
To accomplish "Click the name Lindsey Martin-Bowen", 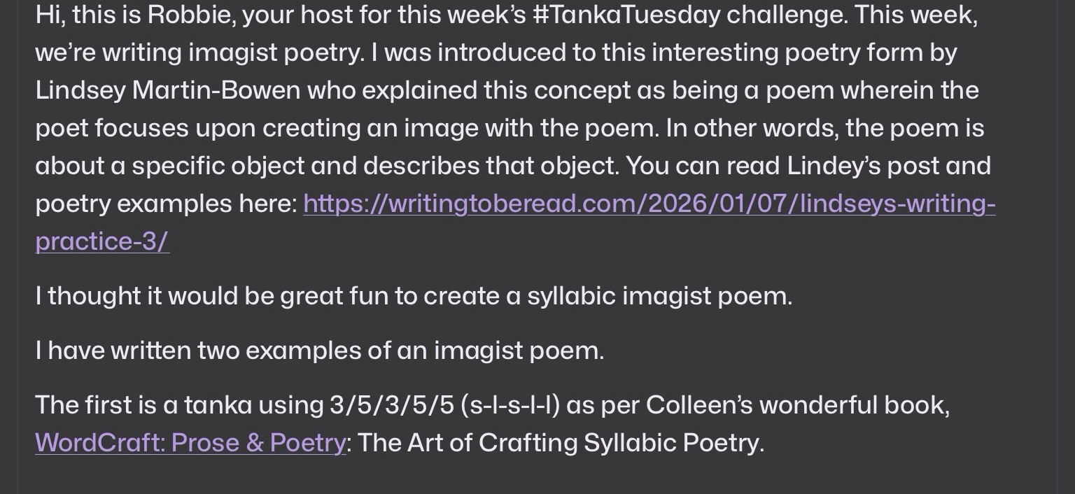I will (x=168, y=90).
